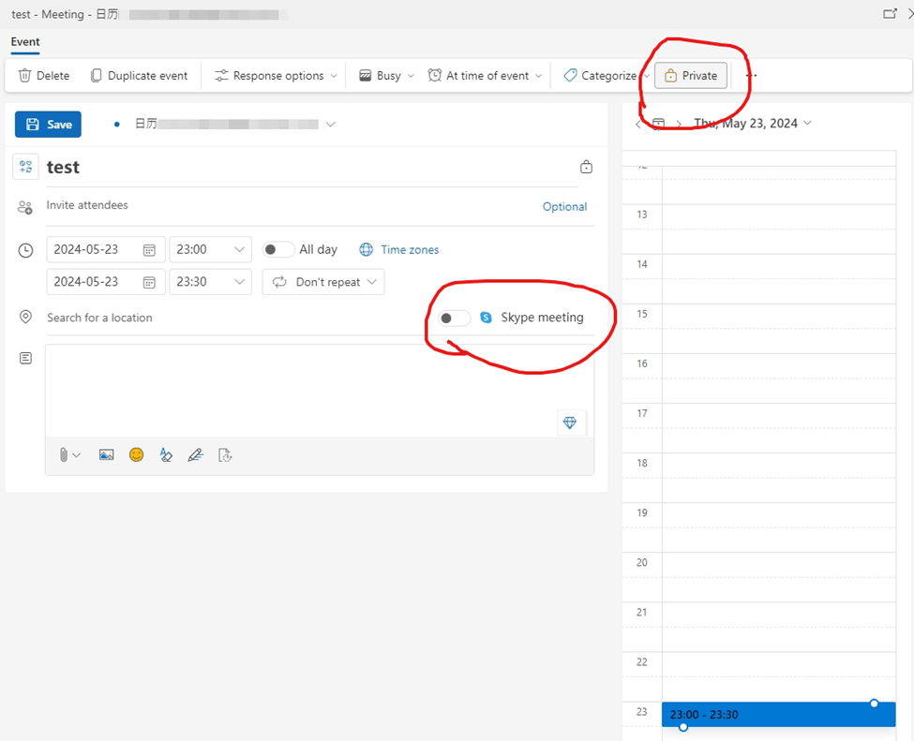Click the event icon picker beside title

click(x=25, y=167)
